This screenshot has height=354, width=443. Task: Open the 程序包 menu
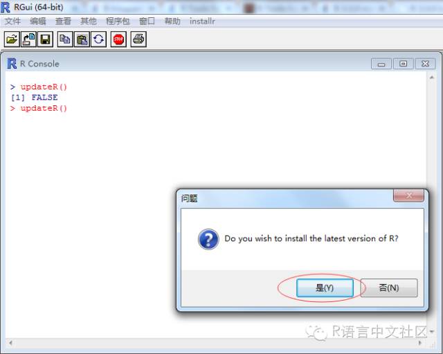pyautogui.click(x=118, y=21)
